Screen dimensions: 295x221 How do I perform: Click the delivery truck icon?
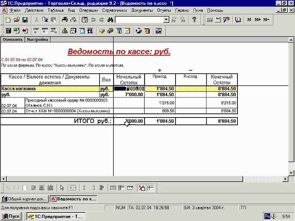[110, 31]
